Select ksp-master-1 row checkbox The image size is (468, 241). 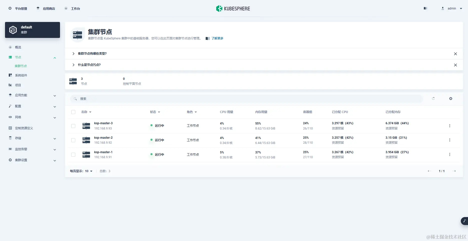coord(73,155)
